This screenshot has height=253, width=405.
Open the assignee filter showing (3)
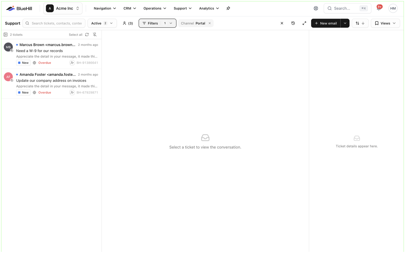tap(128, 23)
